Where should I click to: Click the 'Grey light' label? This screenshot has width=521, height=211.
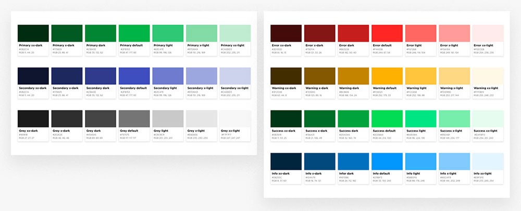[161, 131]
